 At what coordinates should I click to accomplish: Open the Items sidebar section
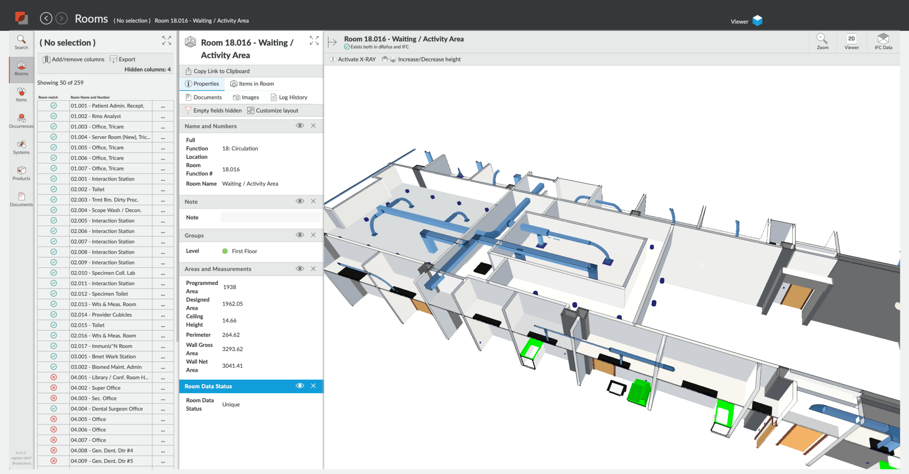pos(21,94)
